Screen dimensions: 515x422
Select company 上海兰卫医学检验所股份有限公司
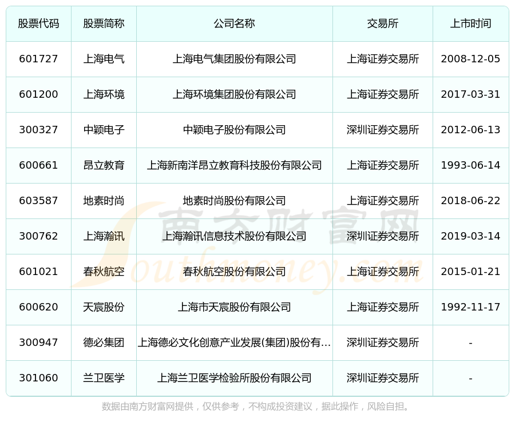coord(235,378)
